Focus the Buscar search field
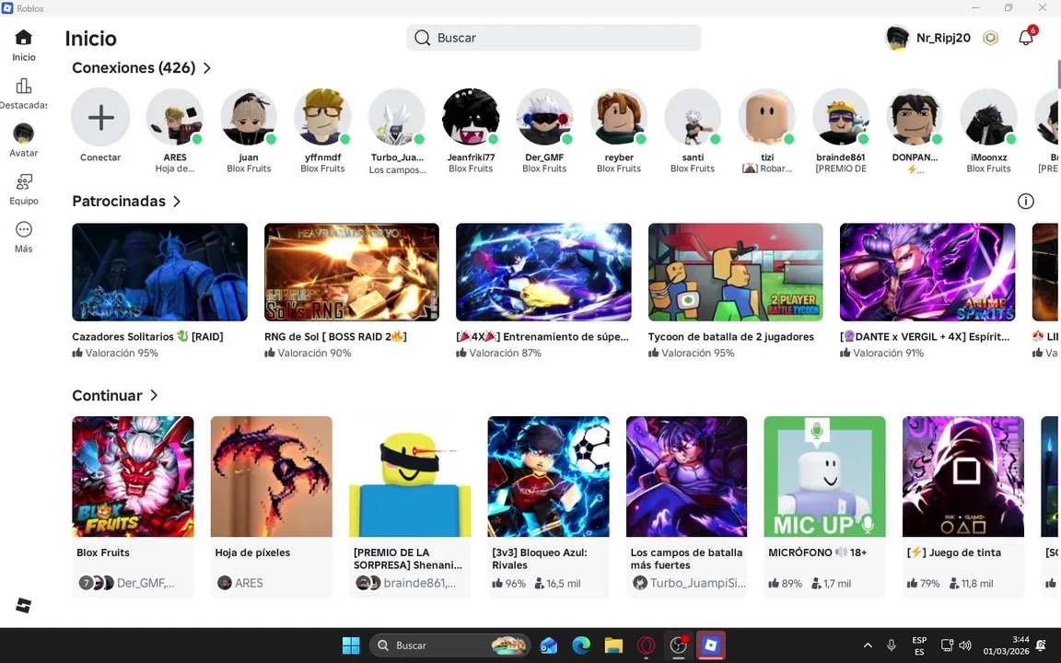The height and width of the screenshot is (663, 1061). point(554,38)
